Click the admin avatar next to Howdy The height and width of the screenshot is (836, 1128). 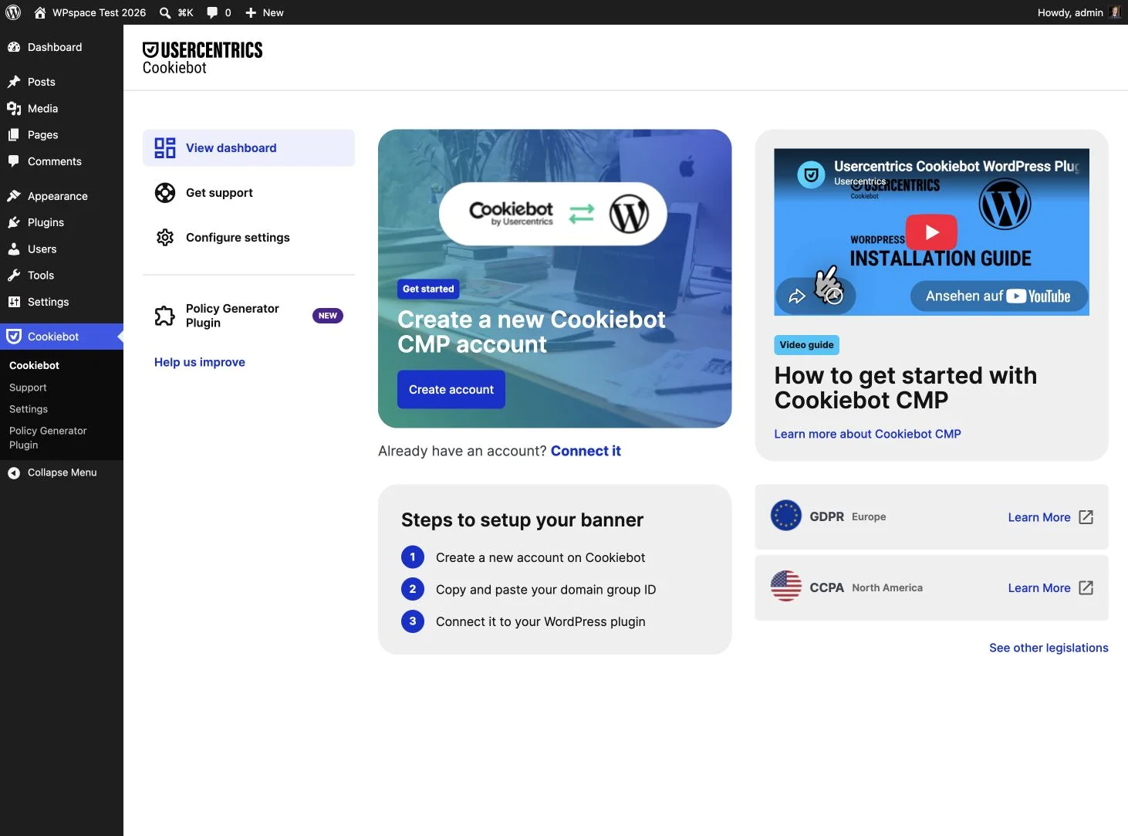coord(1115,12)
